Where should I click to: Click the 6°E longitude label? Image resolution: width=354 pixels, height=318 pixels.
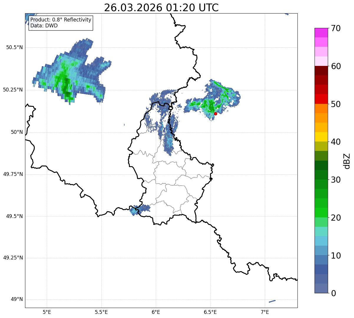click(156, 312)
